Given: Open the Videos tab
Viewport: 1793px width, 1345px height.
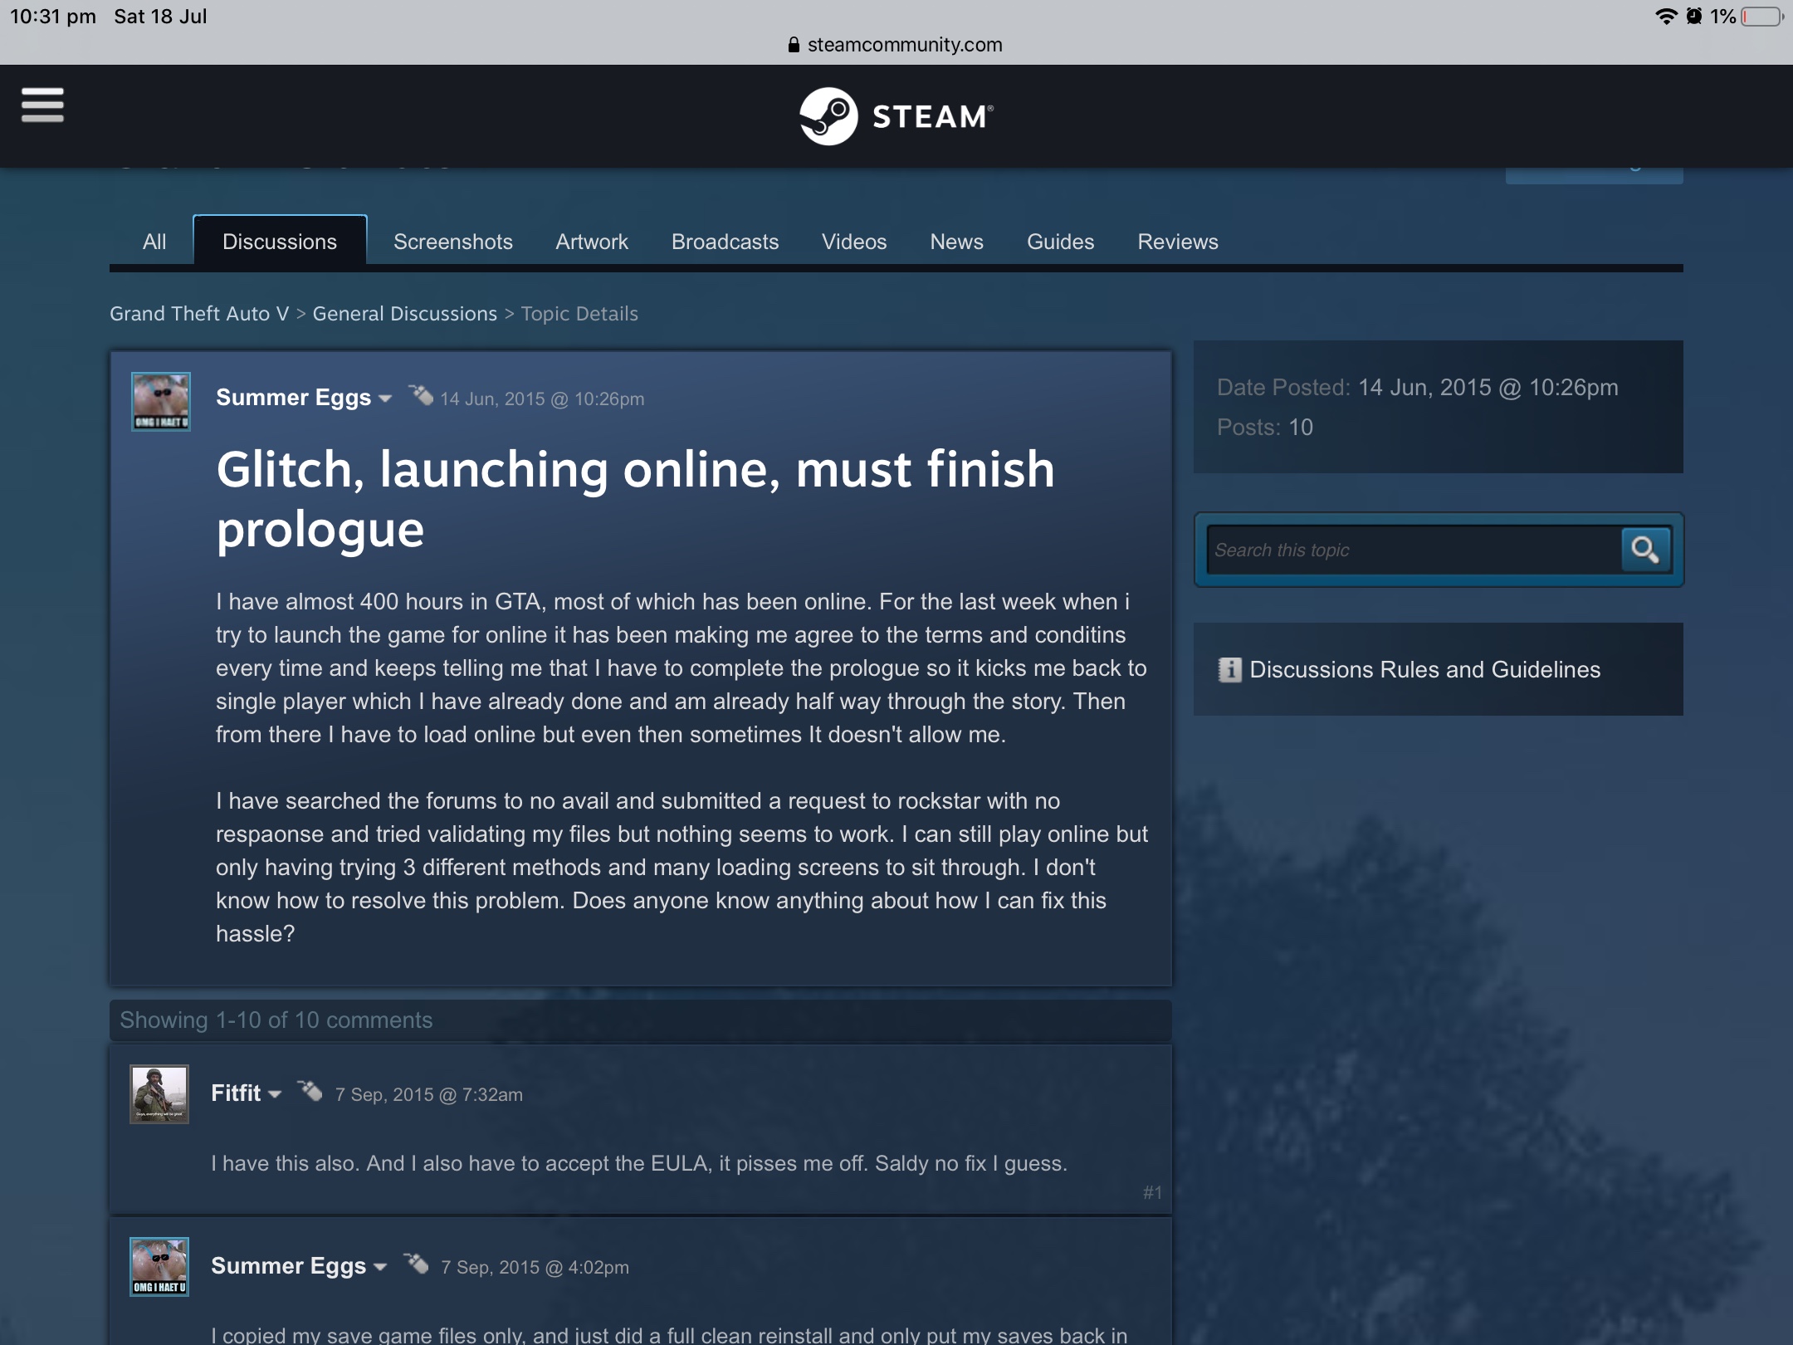Looking at the screenshot, I should coord(854,242).
